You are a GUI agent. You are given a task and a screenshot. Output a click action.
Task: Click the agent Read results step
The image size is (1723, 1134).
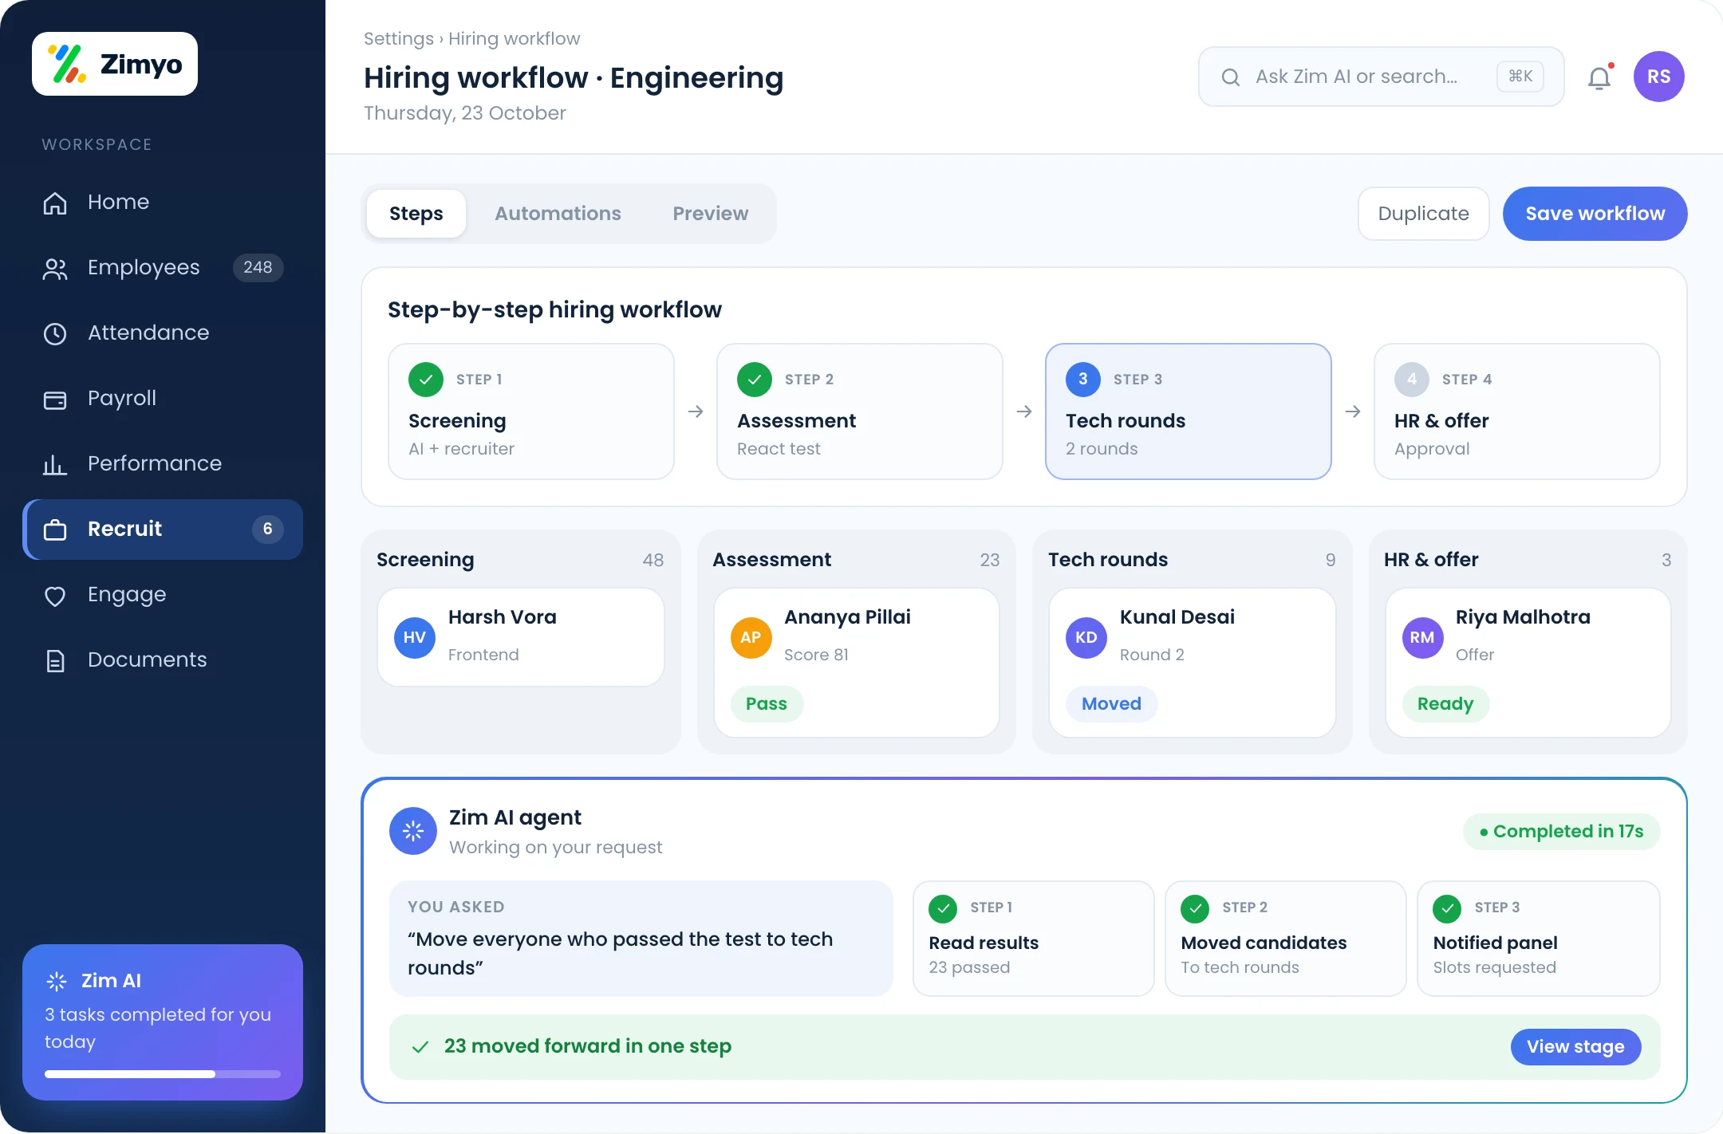coord(1033,938)
